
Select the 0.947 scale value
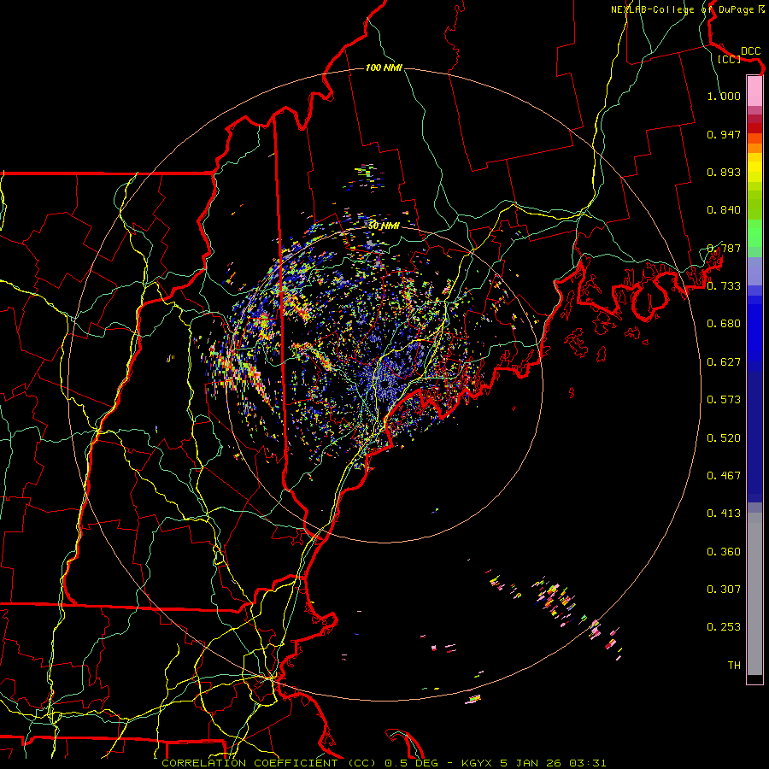tap(724, 134)
